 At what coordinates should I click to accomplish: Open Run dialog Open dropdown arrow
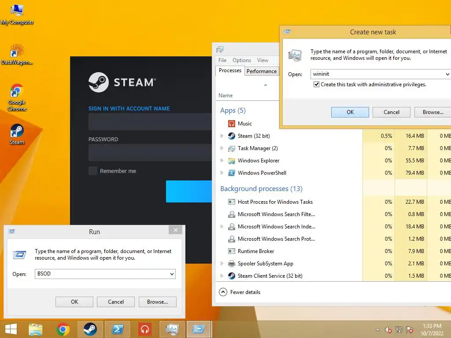tap(172, 274)
